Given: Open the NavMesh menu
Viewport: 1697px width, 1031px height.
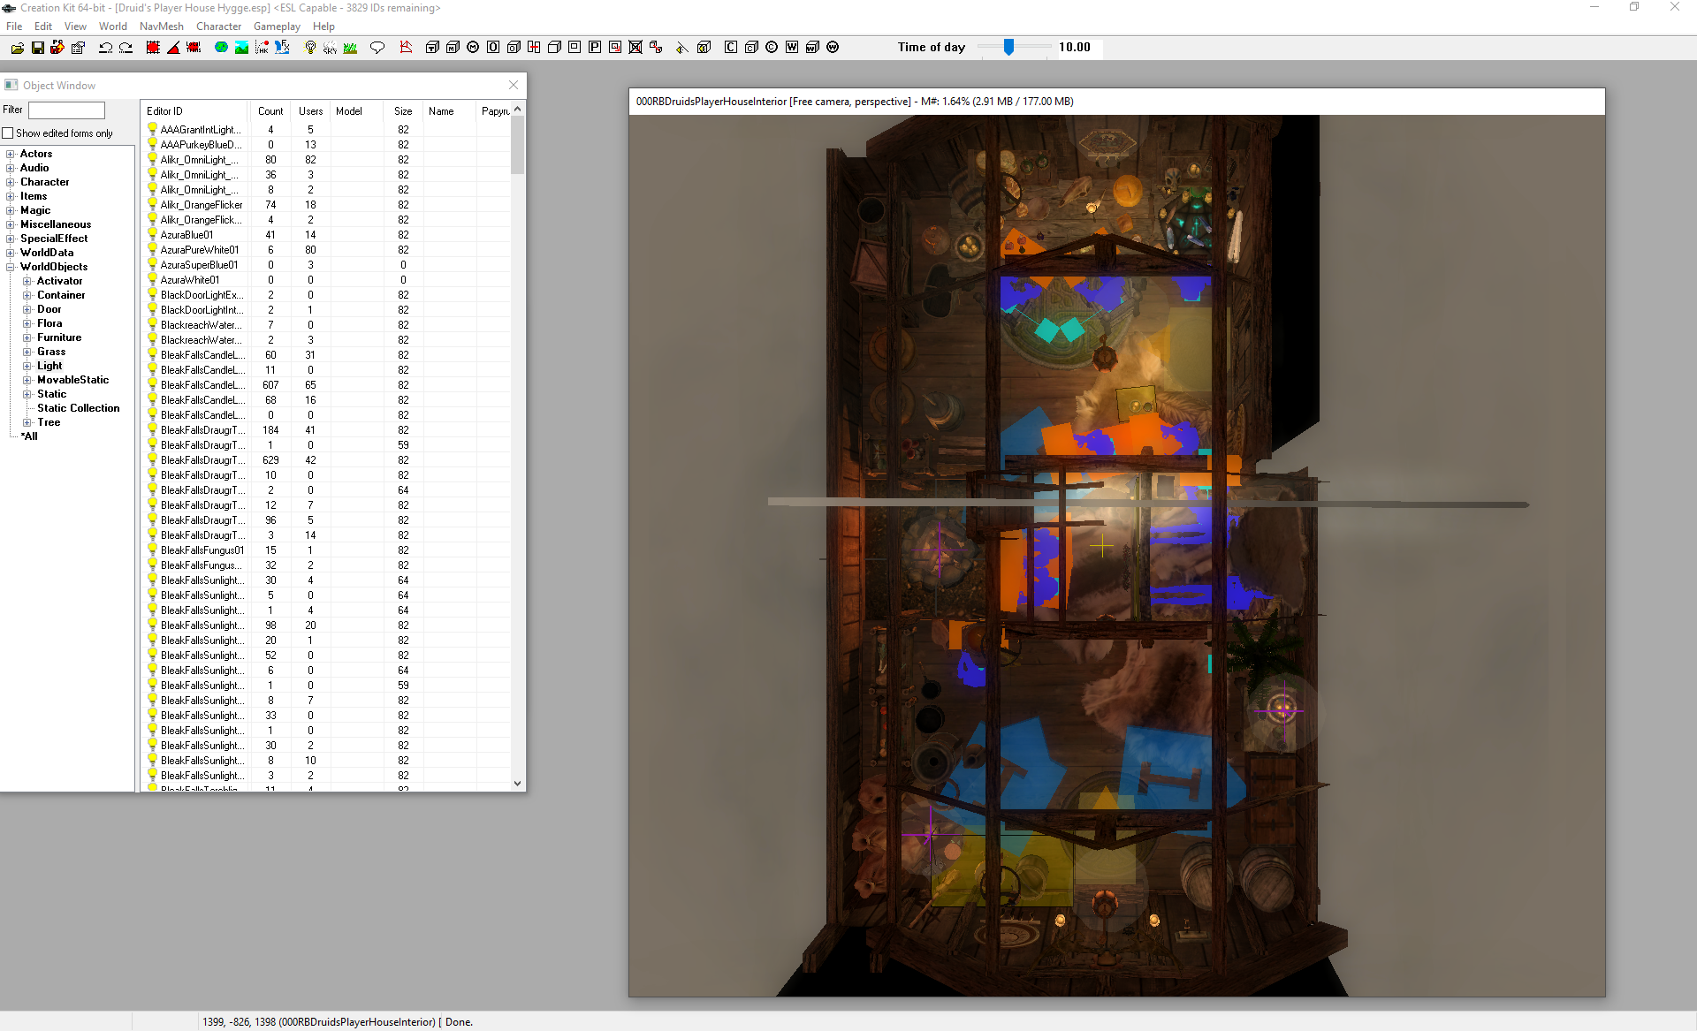Looking at the screenshot, I should coord(161,27).
